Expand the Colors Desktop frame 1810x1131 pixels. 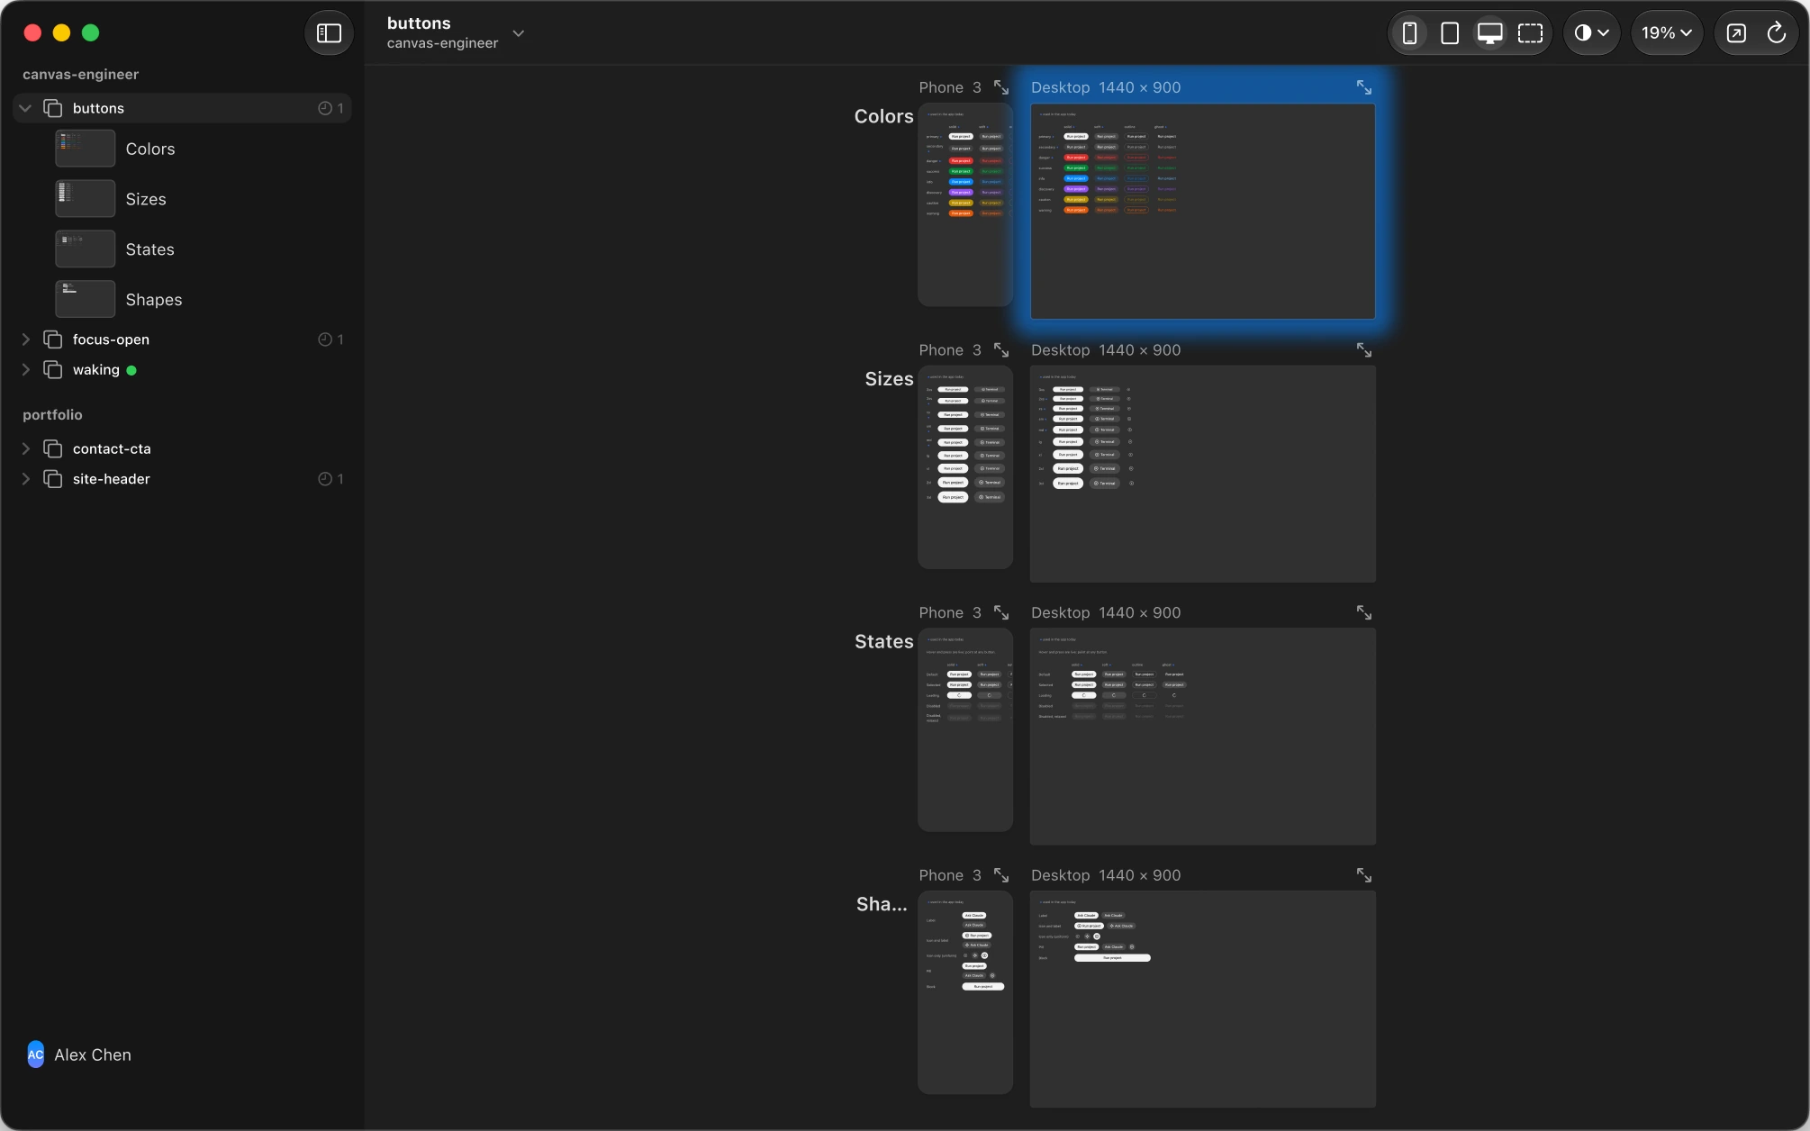pyautogui.click(x=1364, y=87)
